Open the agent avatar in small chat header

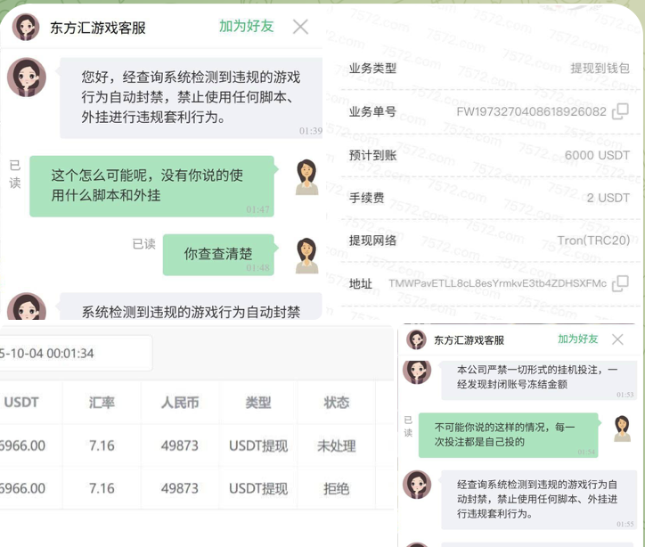point(416,339)
